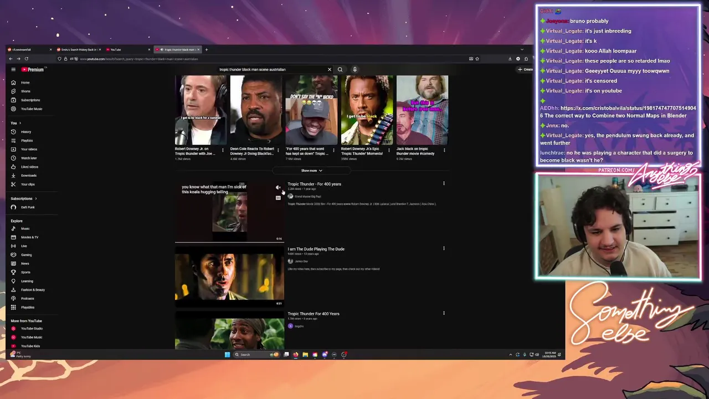Open Robert Downey Jr. with Joe short thumbnail

coord(201,110)
